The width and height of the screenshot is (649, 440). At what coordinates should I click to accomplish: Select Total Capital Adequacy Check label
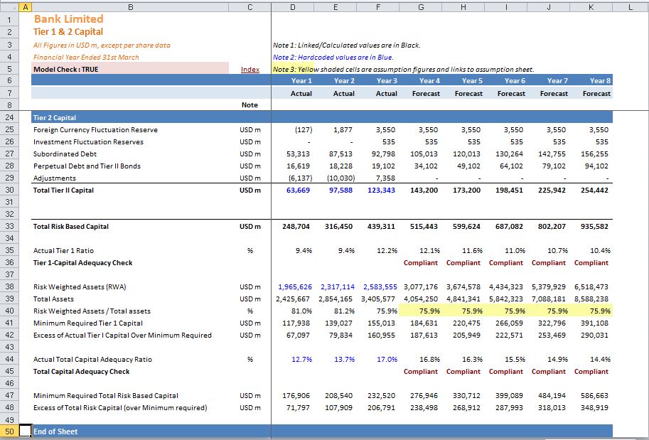click(82, 372)
